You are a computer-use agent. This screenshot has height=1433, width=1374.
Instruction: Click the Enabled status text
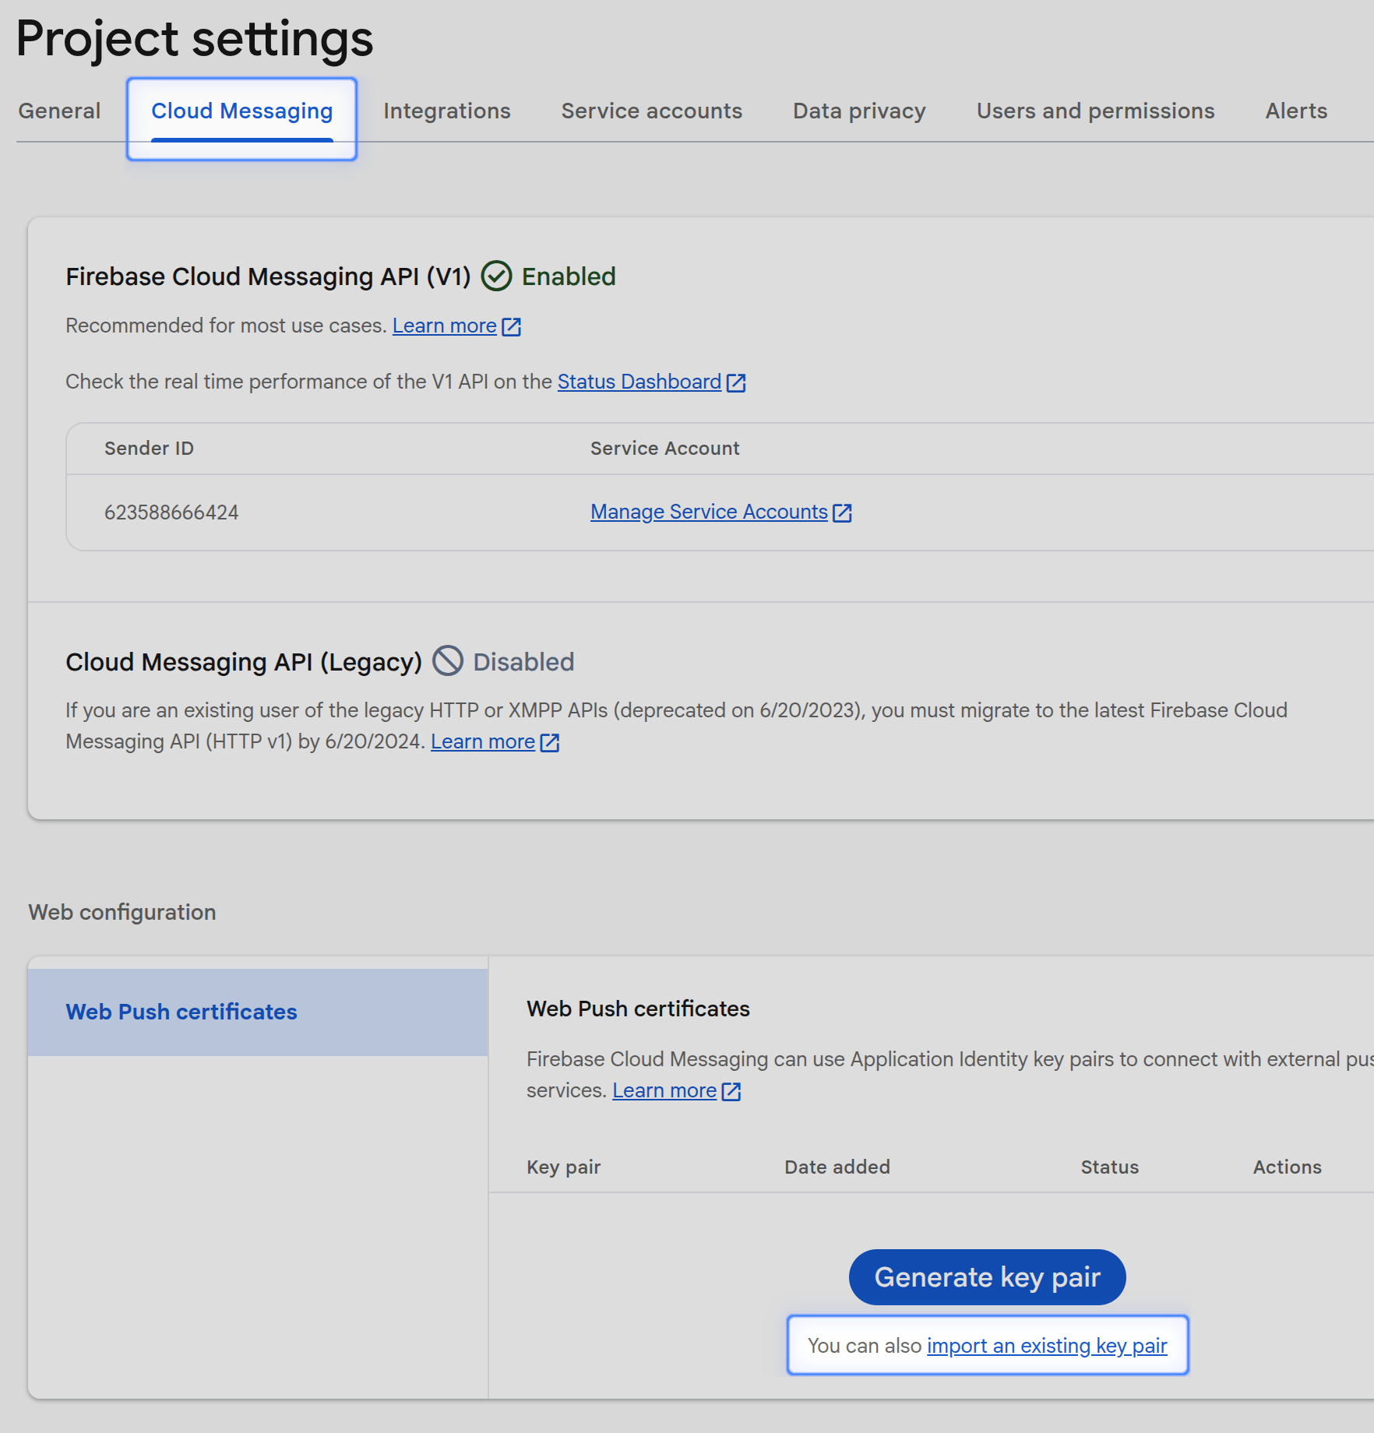[569, 276]
